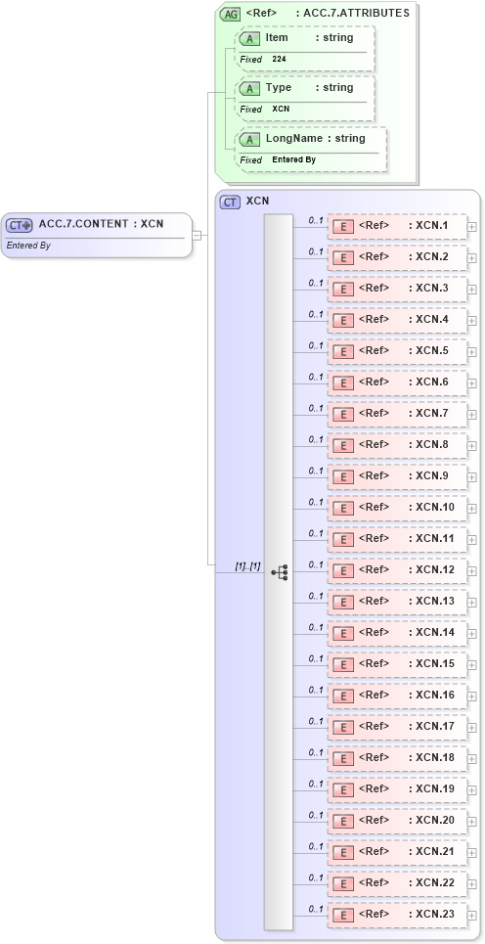Viewport: 485px width, 944px height.
Task: Expand the XCN.9 element
Action: [471, 477]
